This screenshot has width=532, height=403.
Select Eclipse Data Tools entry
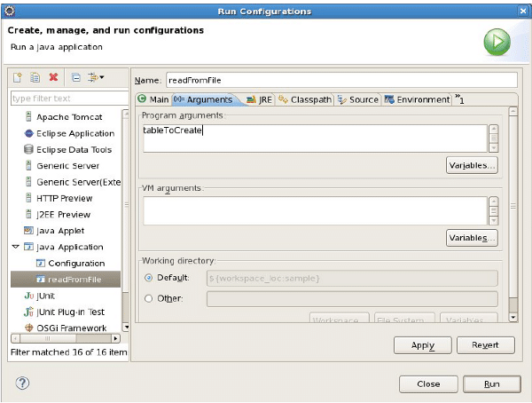pos(74,150)
